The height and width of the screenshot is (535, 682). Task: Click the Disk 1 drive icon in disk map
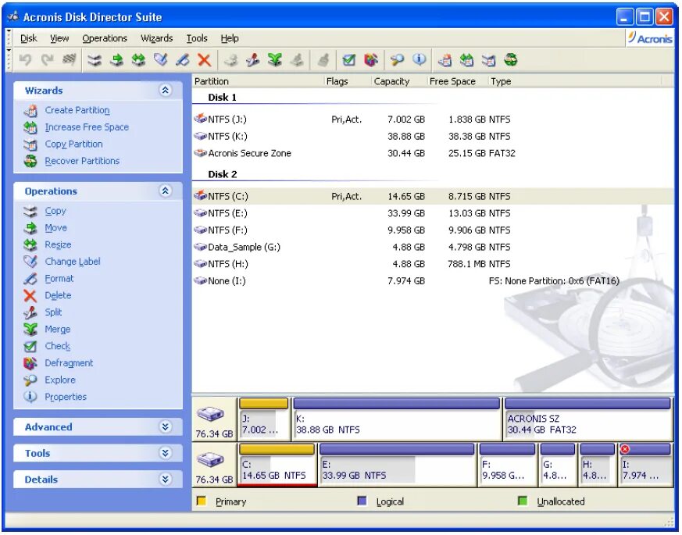(x=210, y=414)
